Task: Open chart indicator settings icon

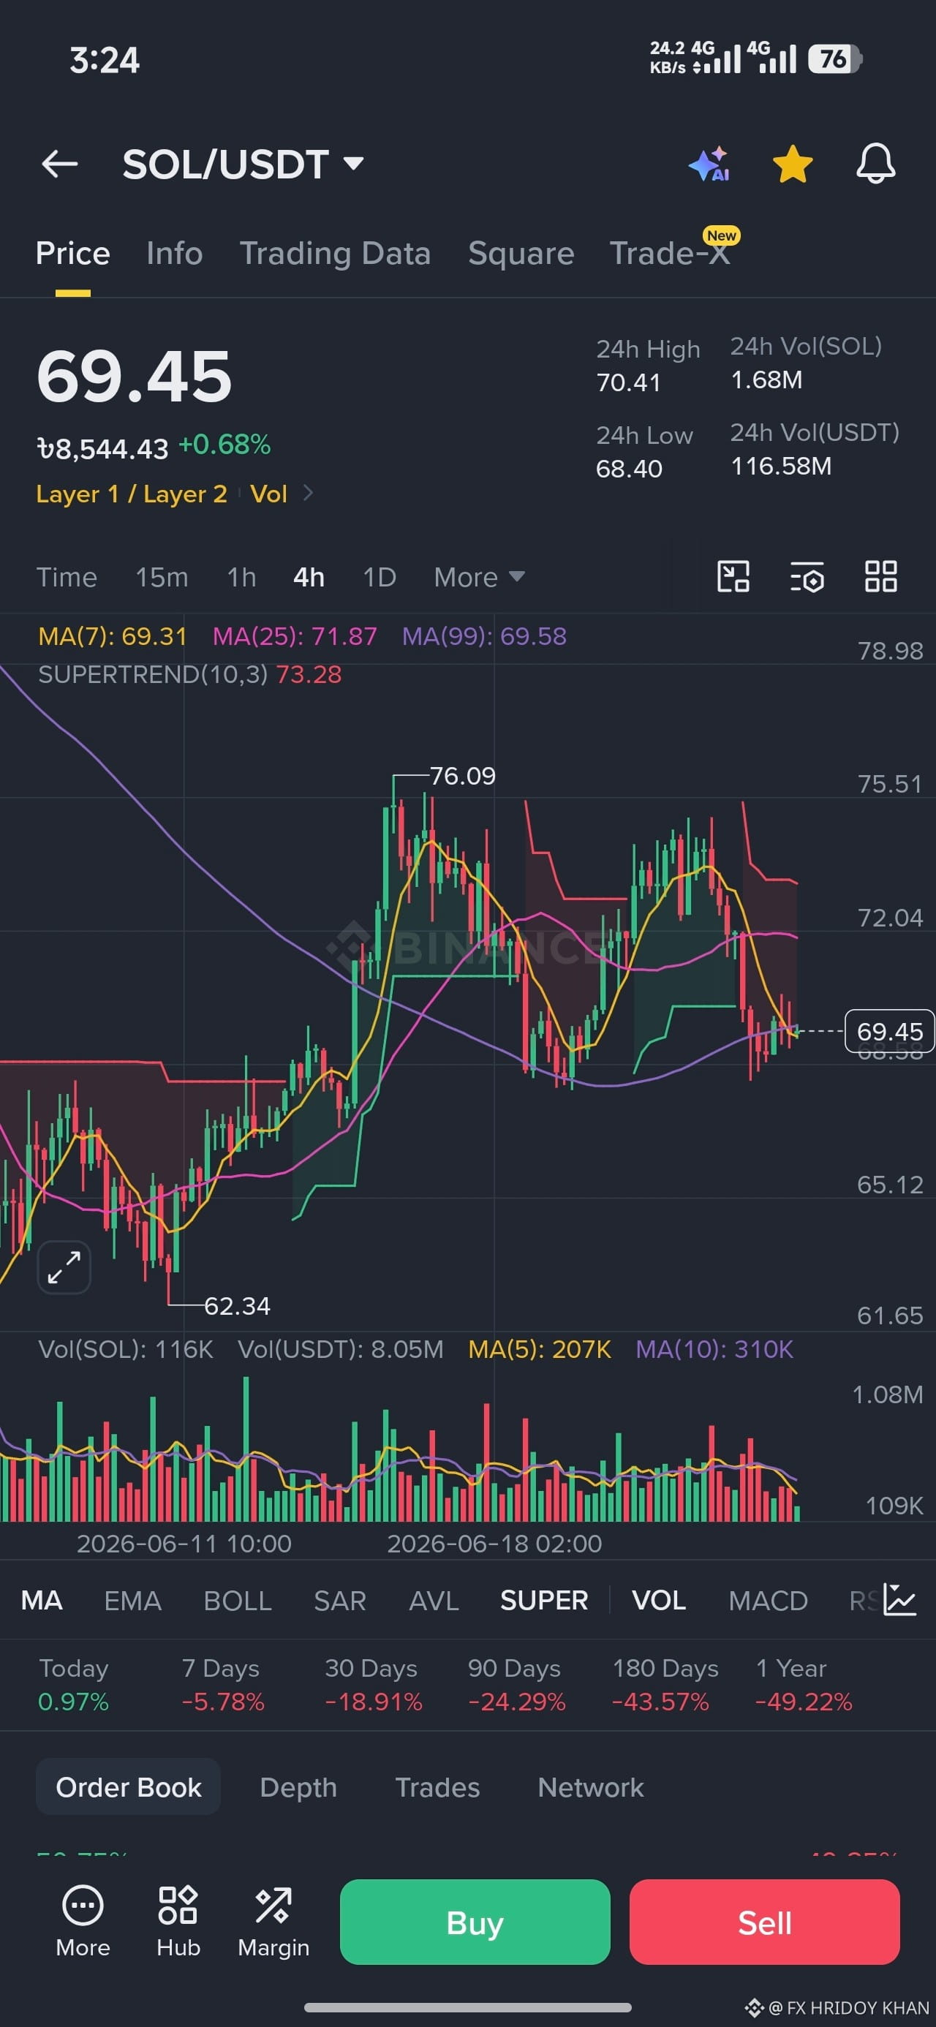Action: pos(807,577)
